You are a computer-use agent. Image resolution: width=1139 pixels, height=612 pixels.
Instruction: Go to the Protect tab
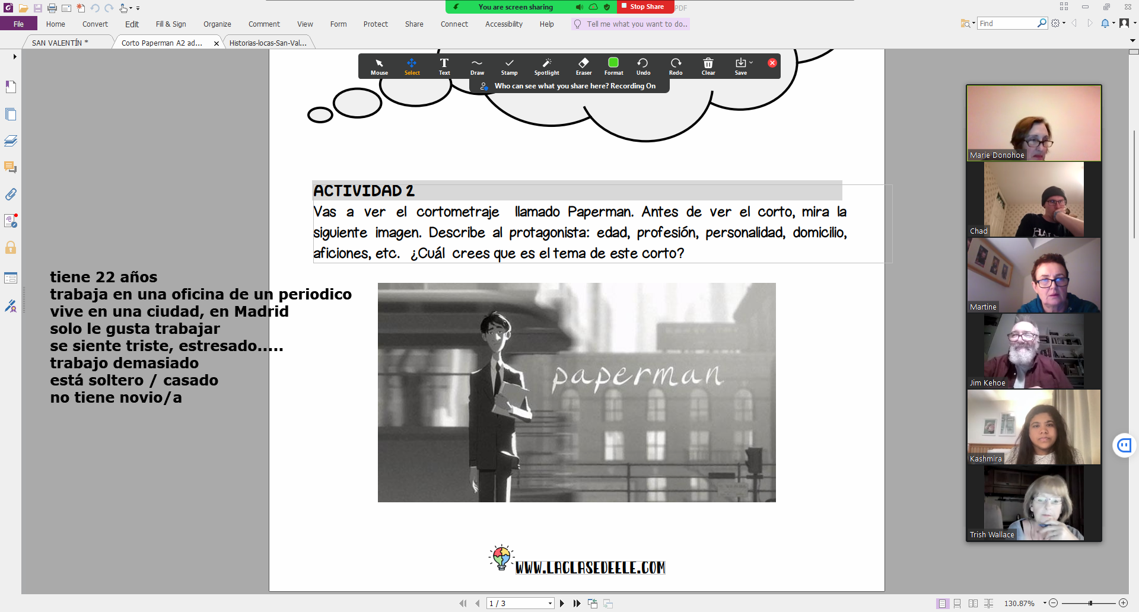(376, 24)
